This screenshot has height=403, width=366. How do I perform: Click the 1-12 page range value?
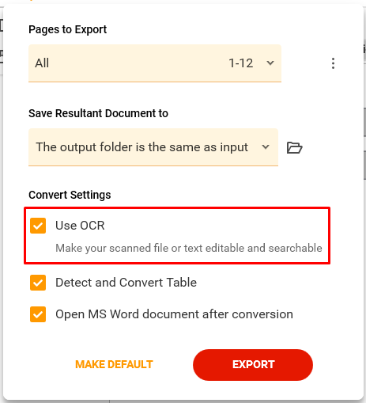point(241,63)
